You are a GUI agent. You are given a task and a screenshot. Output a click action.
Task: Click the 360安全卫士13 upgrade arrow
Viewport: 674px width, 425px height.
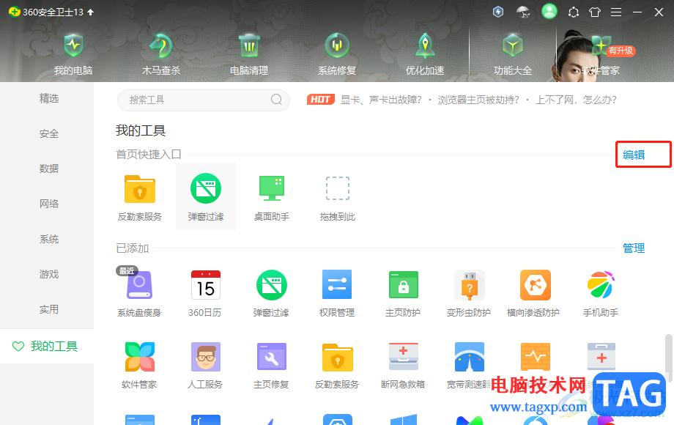coord(90,12)
